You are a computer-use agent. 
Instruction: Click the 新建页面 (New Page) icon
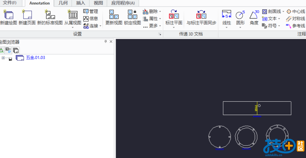(x=27, y=15)
